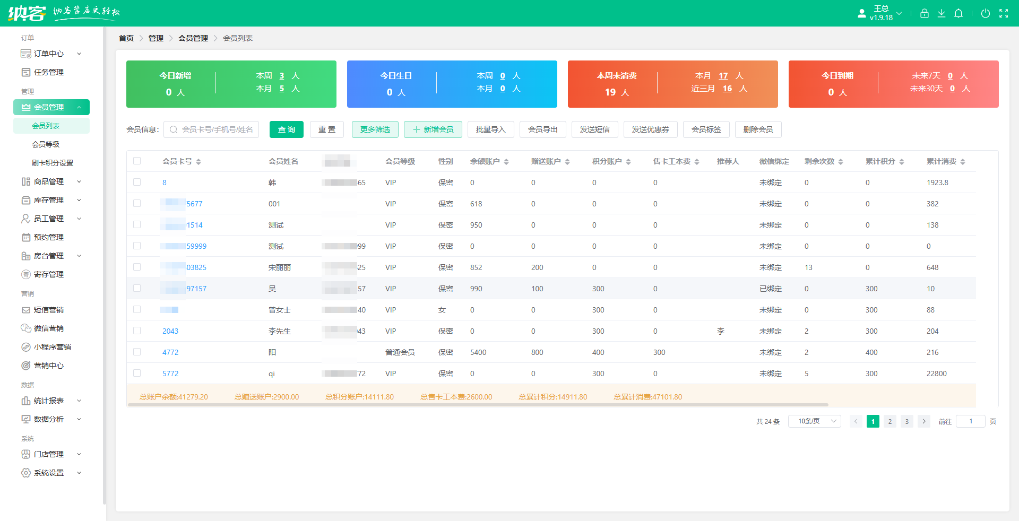
Task: Open the lock screen icon in header
Action: pos(925,13)
